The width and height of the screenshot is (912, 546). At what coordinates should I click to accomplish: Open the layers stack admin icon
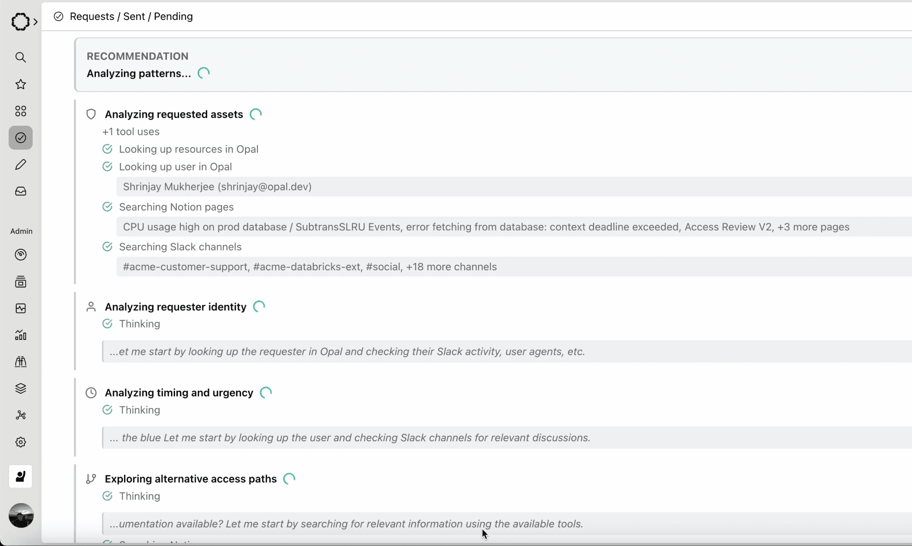20,389
